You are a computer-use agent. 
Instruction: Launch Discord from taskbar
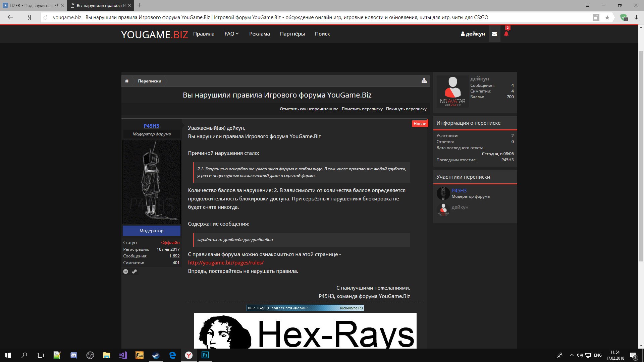pyautogui.click(x=74, y=355)
